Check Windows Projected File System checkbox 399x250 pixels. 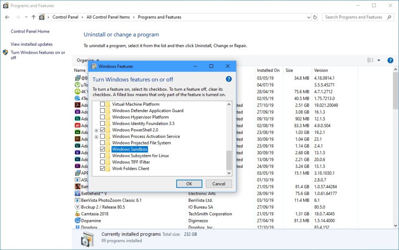102,143
